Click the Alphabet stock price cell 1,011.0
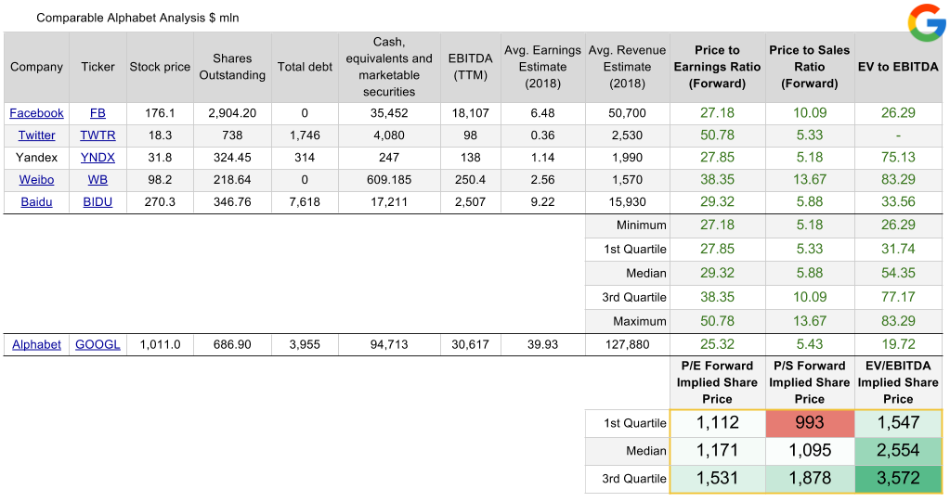 point(160,345)
